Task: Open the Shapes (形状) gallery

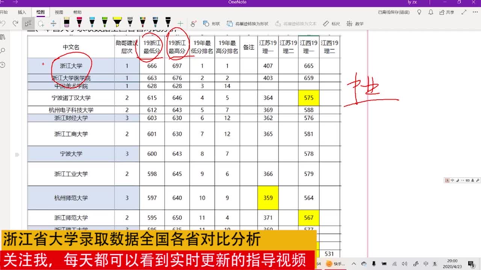Action: (x=212, y=24)
